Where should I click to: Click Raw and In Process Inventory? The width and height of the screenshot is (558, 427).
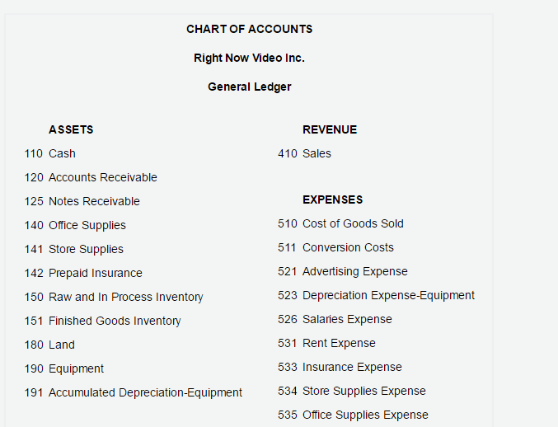[125, 297]
